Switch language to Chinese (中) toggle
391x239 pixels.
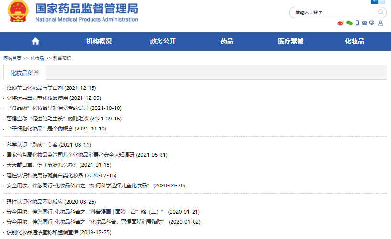[x=375, y=1]
